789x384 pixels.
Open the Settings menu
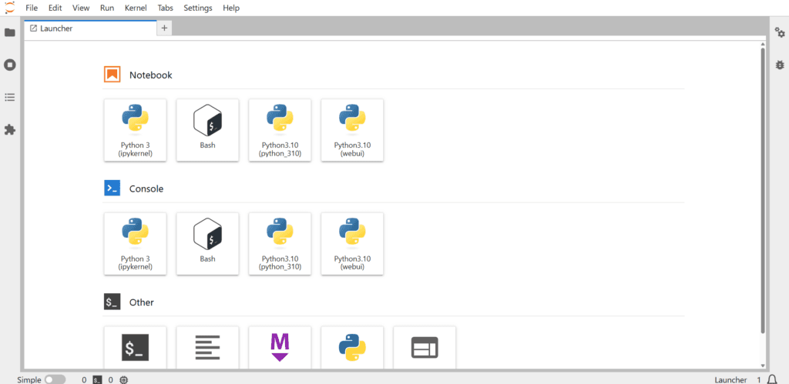point(198,8)
